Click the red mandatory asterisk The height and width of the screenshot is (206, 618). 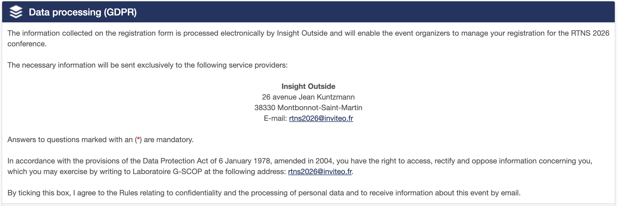(x=138, y=139)
